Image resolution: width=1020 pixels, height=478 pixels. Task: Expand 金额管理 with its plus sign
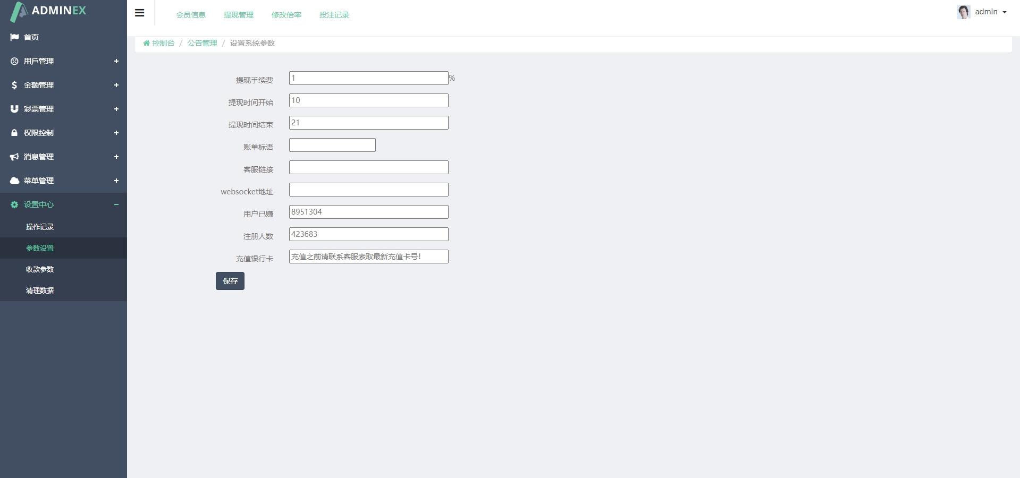pyautogui.click(x=116, y=85)
